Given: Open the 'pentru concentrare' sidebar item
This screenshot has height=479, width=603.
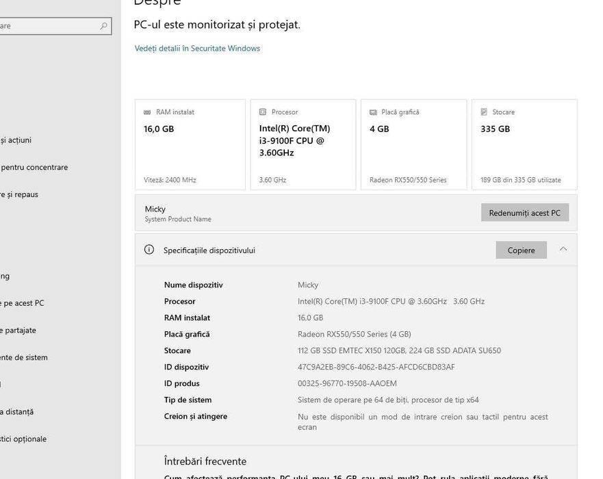Looking at the screenshot, I should [x=34, y=167].
